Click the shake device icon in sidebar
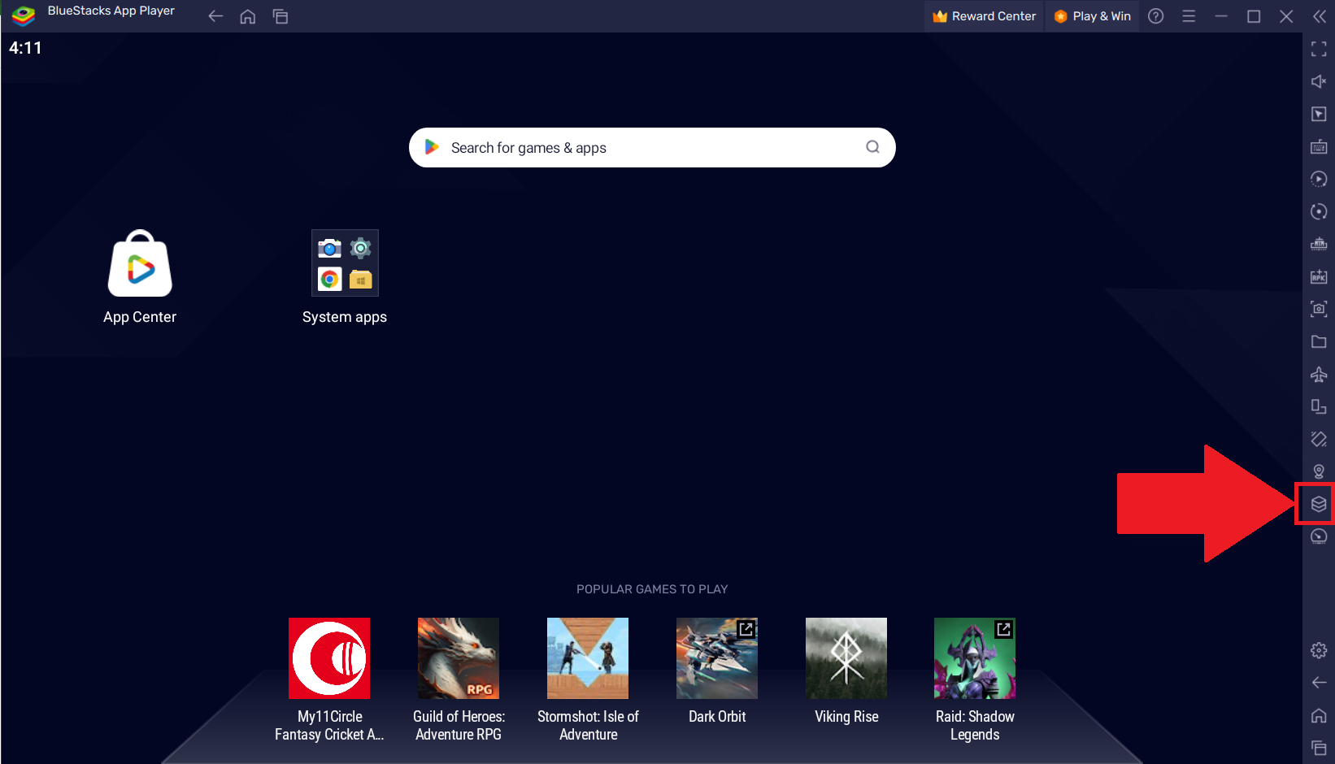 coord(1319,439)
